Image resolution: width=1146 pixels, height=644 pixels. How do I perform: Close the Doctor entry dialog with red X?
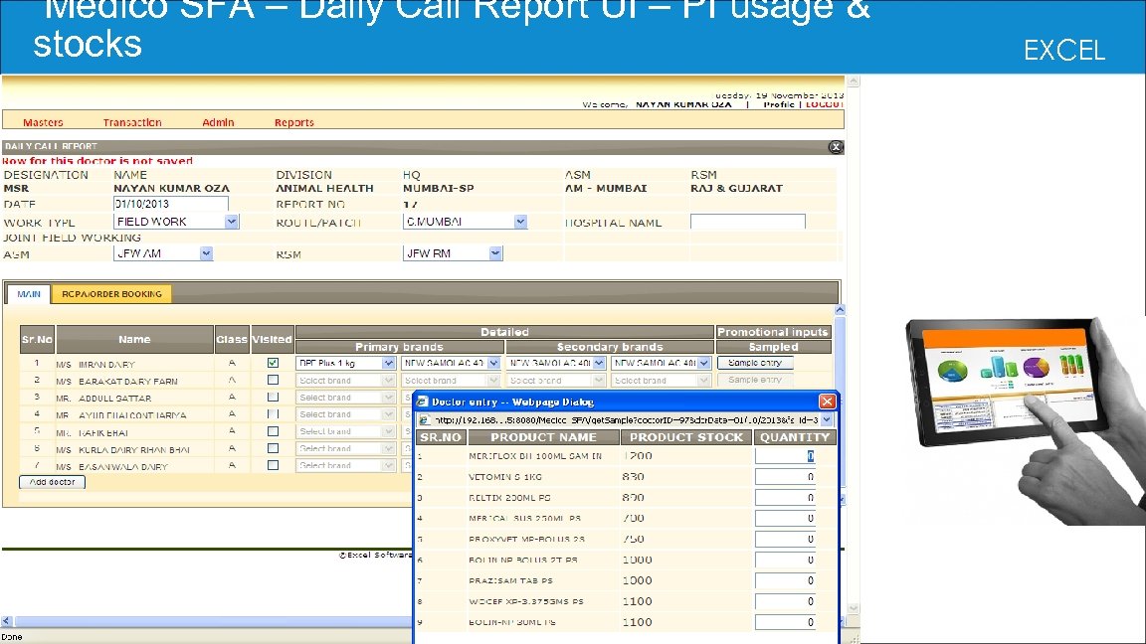tap(827, 402)
